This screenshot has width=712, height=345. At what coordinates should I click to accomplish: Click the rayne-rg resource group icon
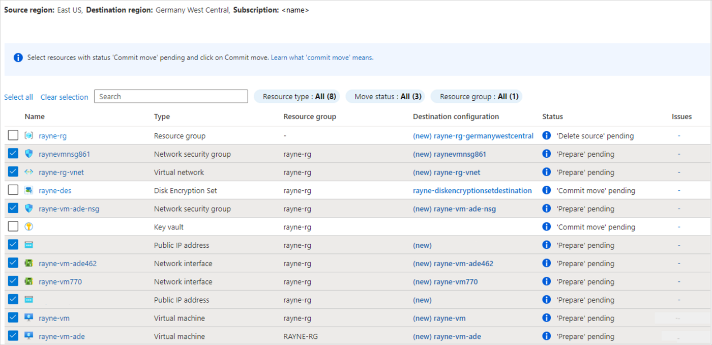click(x=29, y=136)
